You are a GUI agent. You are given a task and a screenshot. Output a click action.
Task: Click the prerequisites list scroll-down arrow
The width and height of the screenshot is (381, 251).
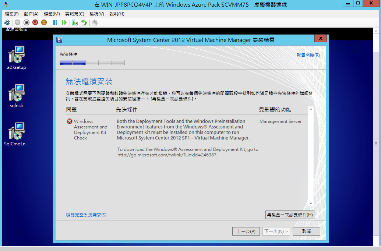click(x=311, y=203)
